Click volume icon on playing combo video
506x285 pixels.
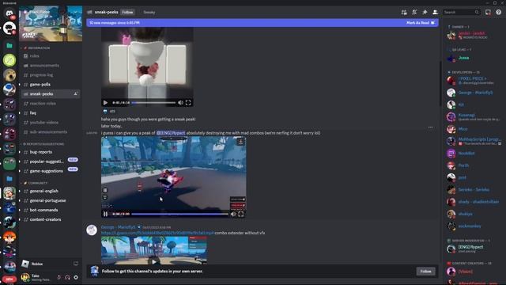pyautogui.click(x=233, y=214)
